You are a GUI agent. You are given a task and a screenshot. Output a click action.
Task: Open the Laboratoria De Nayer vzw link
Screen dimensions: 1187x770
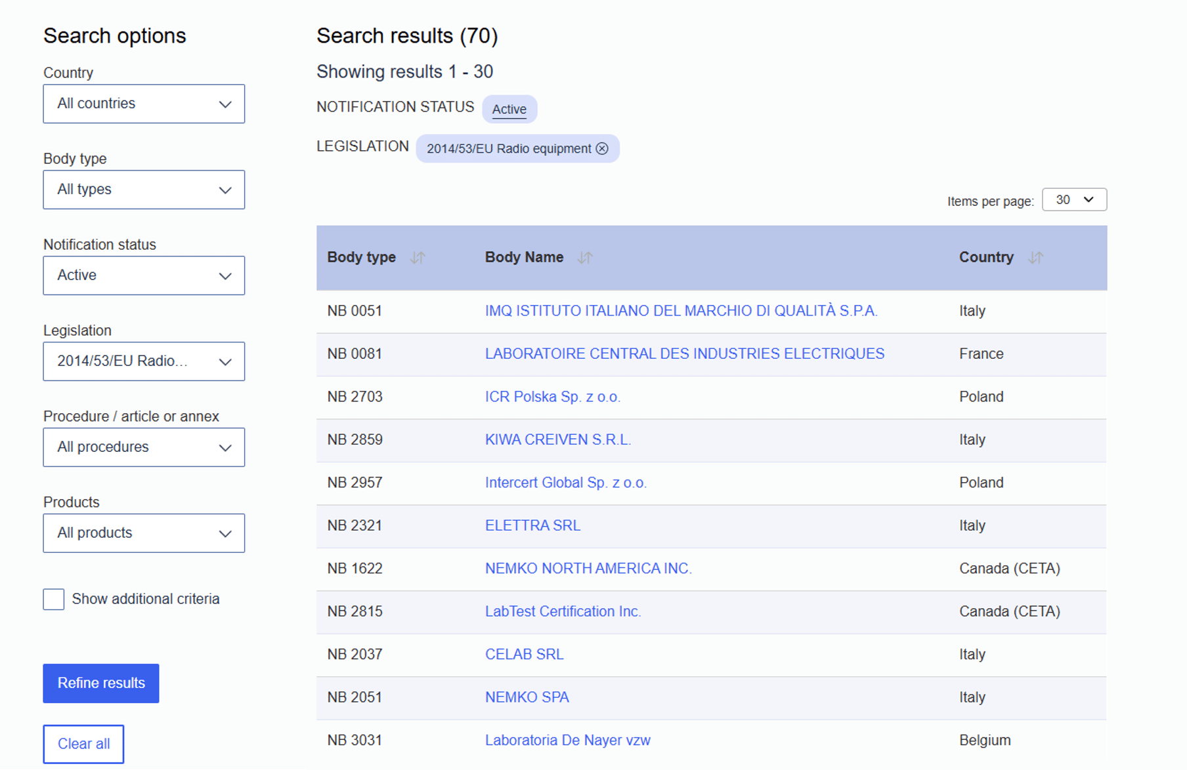coord(567,740)
